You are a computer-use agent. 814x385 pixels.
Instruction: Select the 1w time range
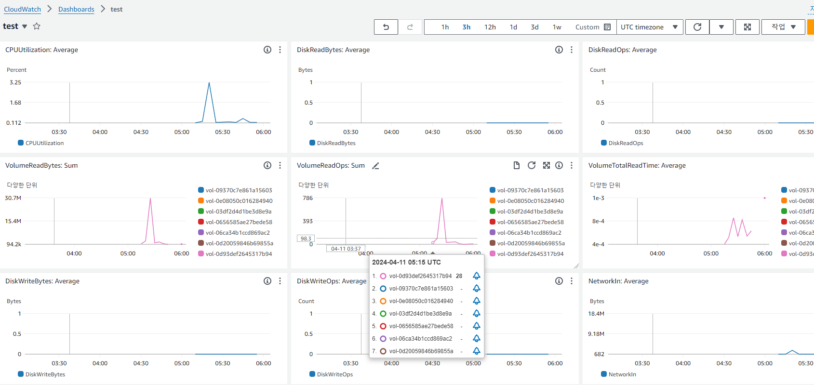point(557,27)
